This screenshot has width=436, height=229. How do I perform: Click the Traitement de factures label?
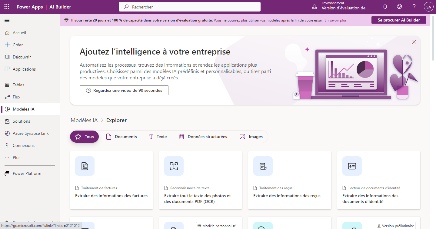click(x=99, y=188)
